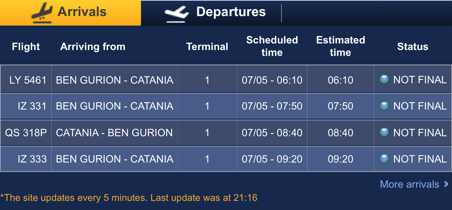Click the Estimated time column header
Image resolution: width=452 pixels, height=210 pixels.
point(340,46)
